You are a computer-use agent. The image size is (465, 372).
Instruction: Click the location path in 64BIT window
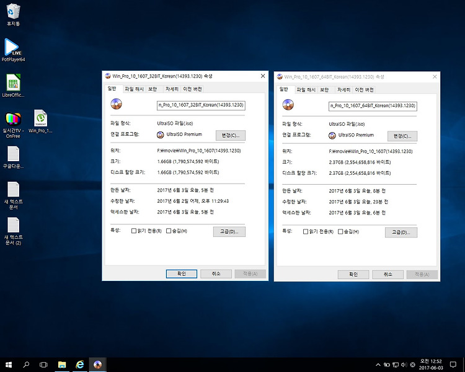point(371,151)
